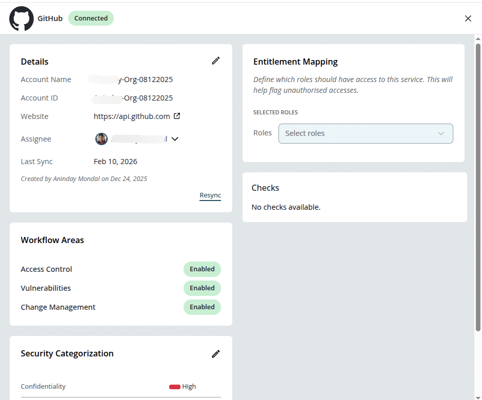The width and height of the screenshot is (482, 400).
Task: Open the https://api.github.com website link
Action: (x=131, y=116)
